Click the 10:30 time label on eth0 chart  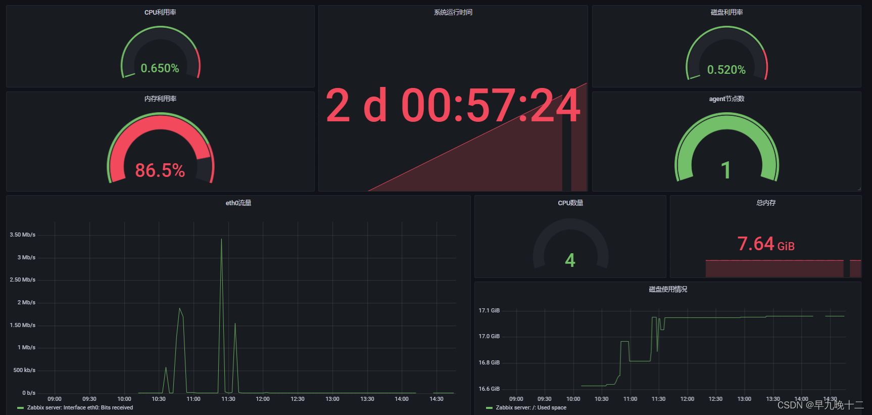pyautogui.click(x=159, y=399)
